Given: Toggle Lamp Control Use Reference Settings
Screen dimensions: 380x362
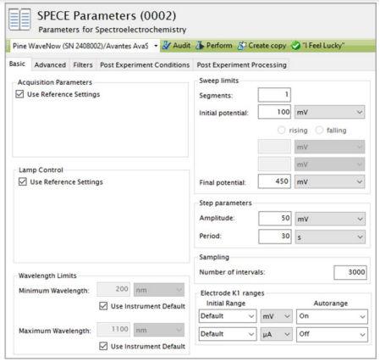Looking at the screenshot, I should 23,181.
